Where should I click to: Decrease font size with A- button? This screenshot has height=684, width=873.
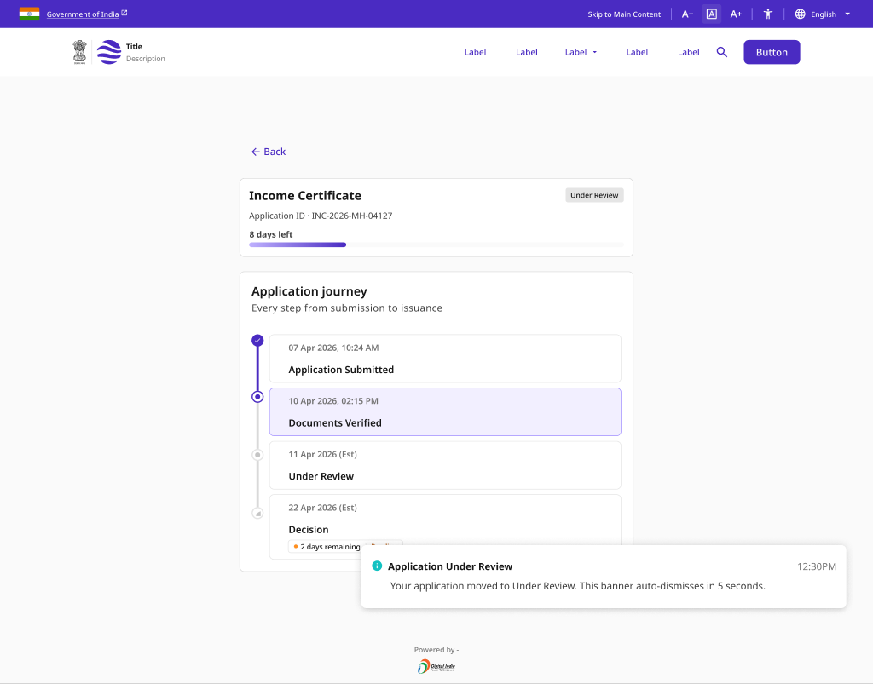688,14
